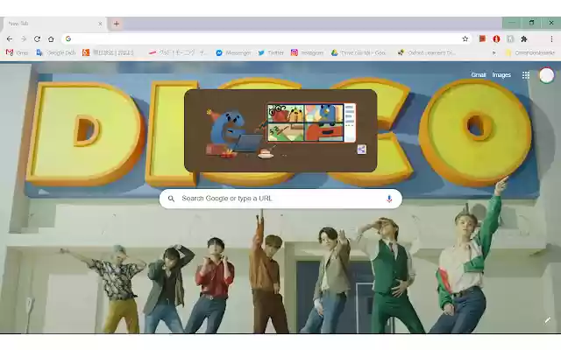Open the red circular extension icon
The height and width of the screenshot is (350, 561).
[496, 38]
